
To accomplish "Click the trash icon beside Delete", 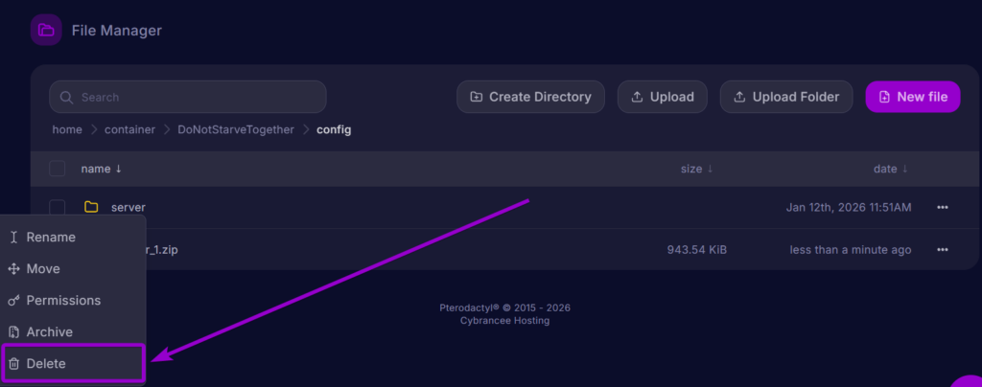I will tap(13, 364).
